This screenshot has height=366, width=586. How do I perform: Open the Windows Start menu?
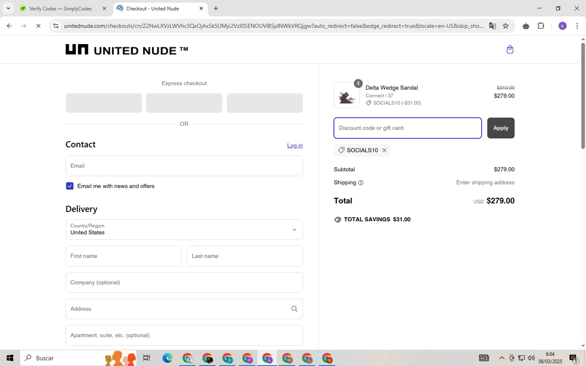(10, 358)
